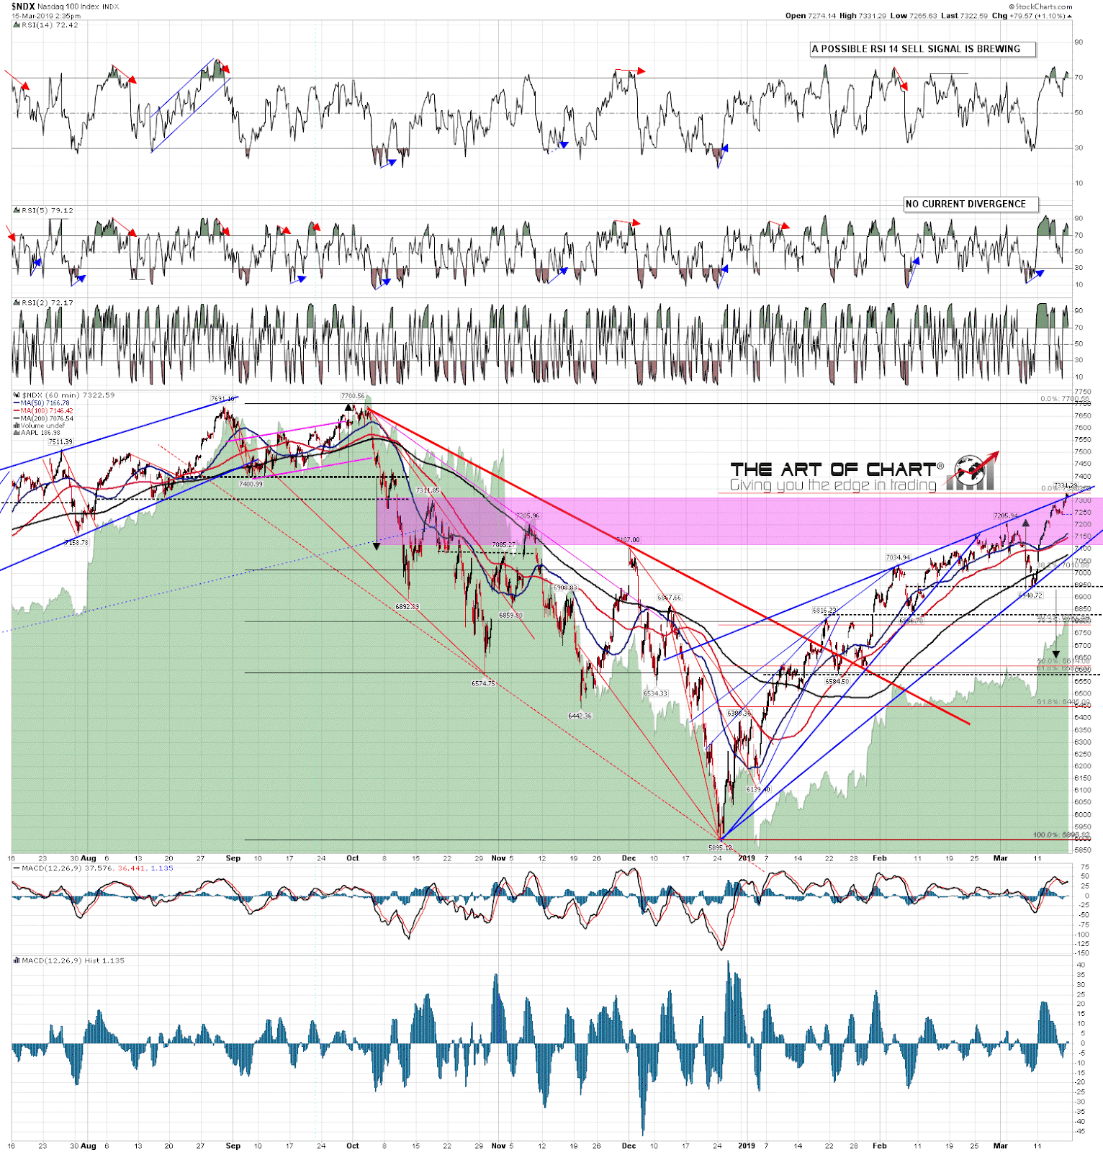Click the 7691.10 price label
This screenshot has width=1103, height=1152.
(x=222, y=399)
